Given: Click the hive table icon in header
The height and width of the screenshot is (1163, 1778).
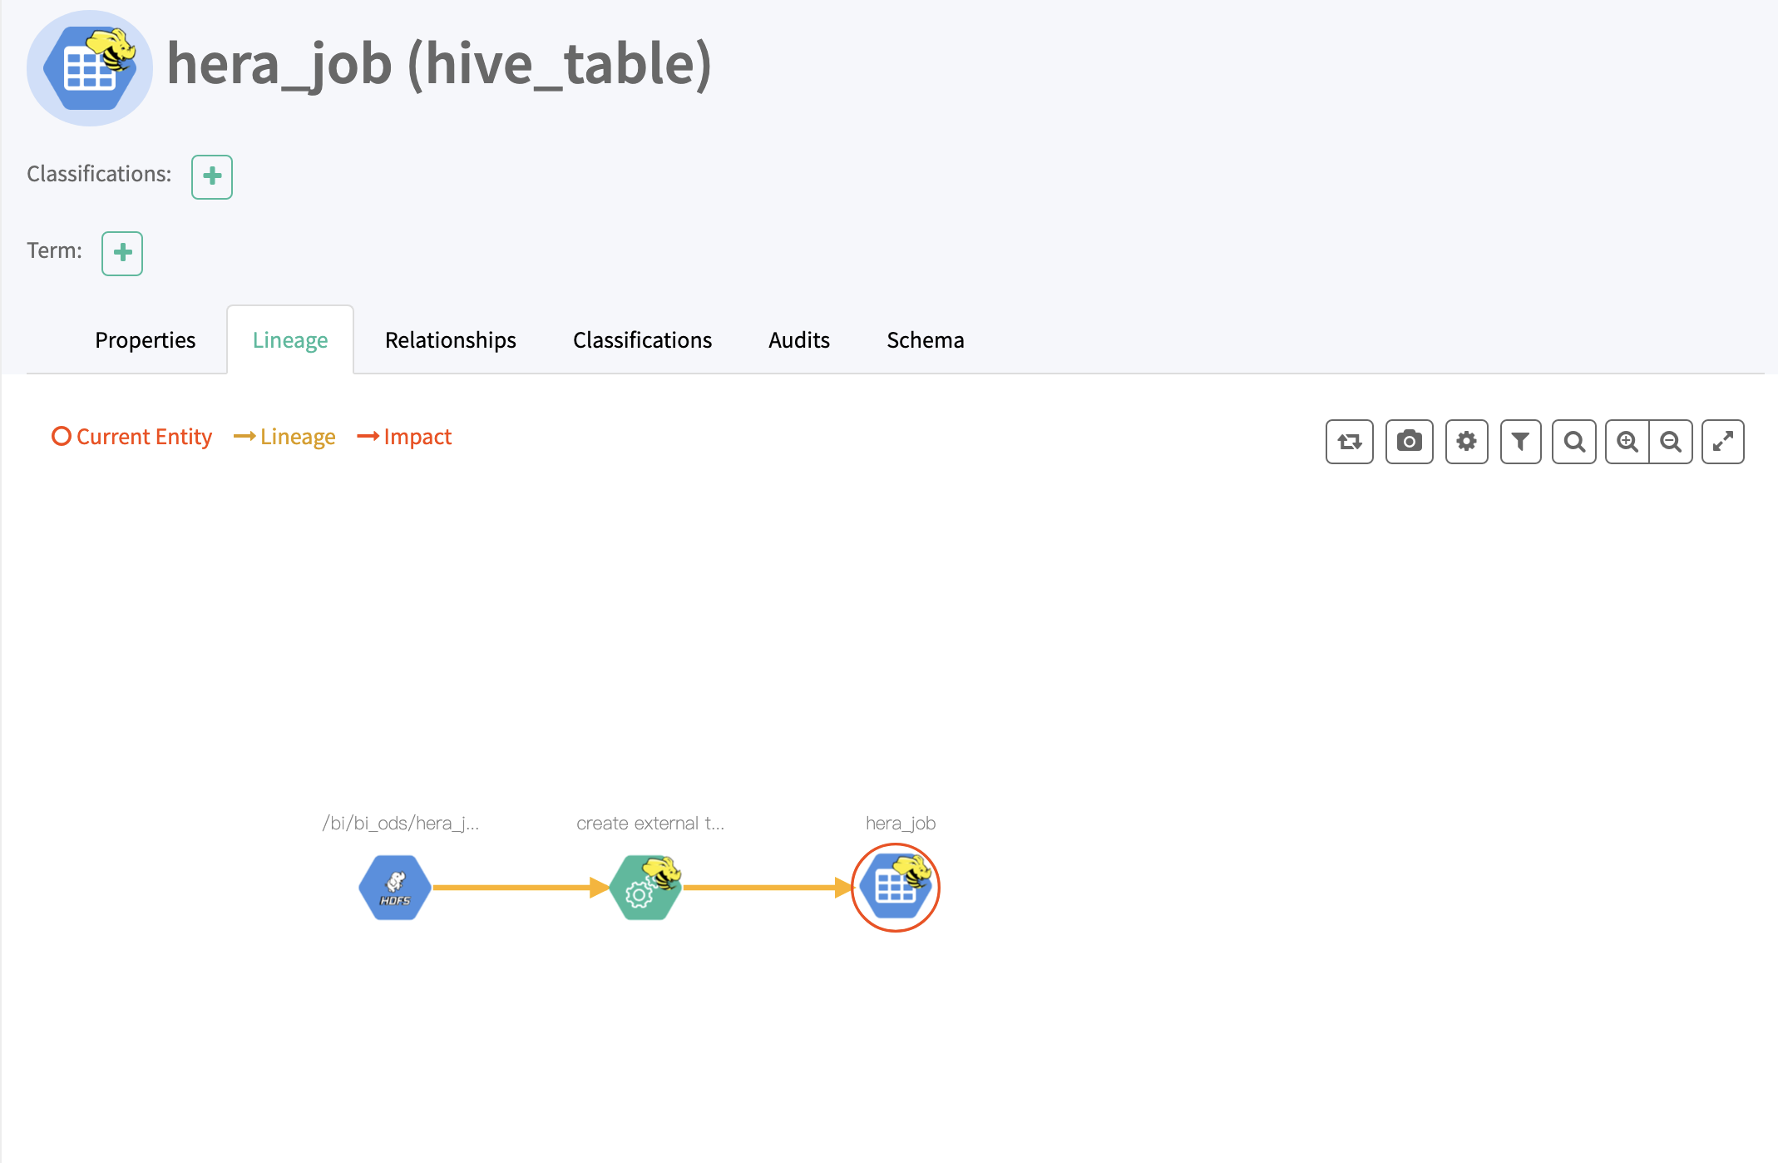Looking at the screenshot, I should click(x=90, y=68).
